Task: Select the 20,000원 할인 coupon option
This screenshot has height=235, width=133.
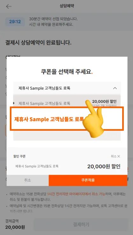Action: click(x=67, y=103)
